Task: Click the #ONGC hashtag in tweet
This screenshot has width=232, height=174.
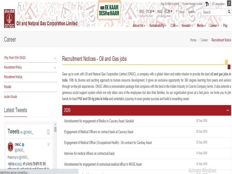Action: (18, 164)
